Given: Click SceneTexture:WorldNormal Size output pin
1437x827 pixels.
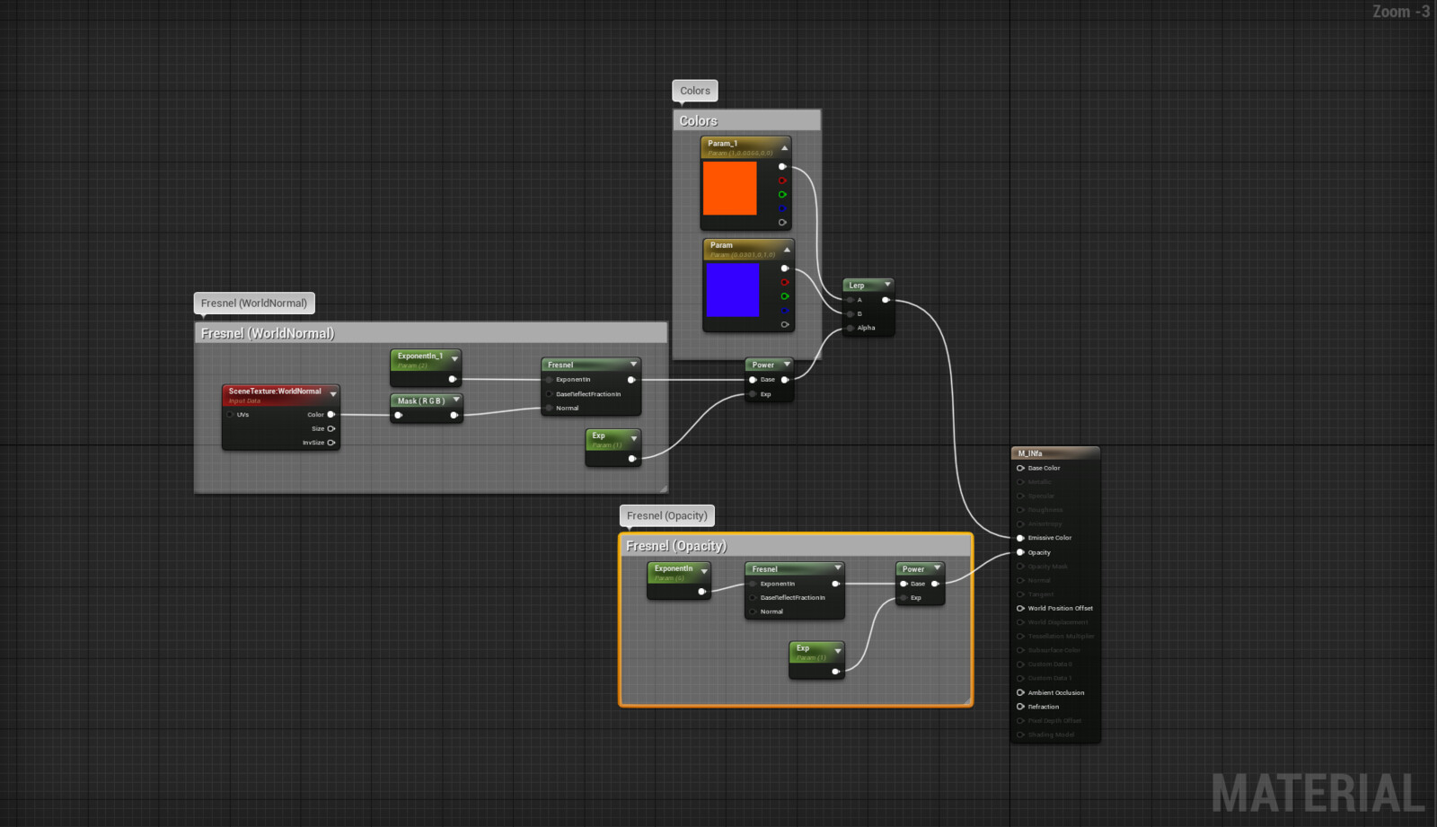Looking at the screenshot, I should click(x=331, y=428).
